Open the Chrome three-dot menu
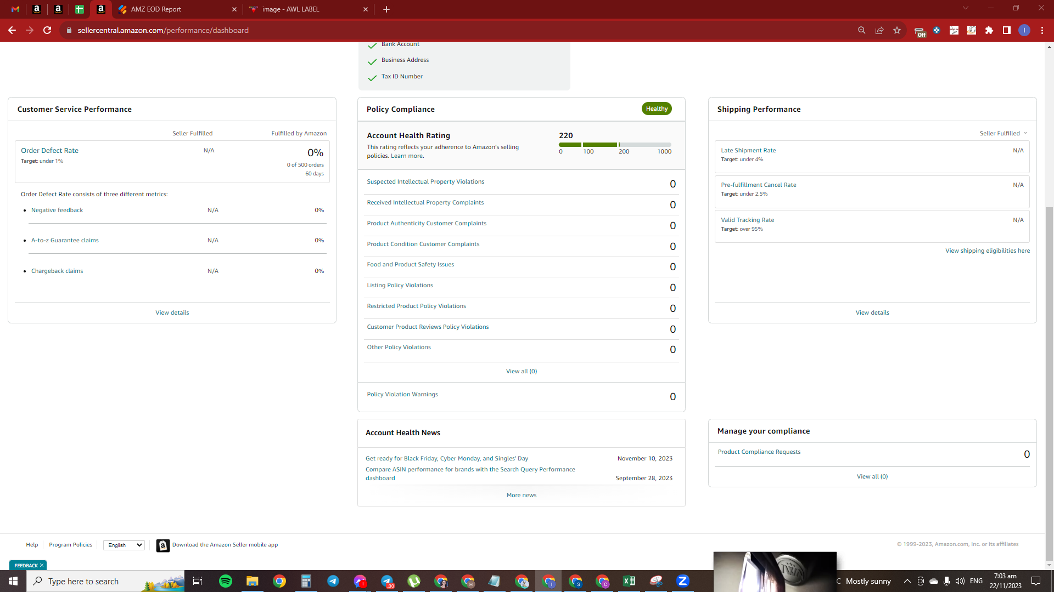 point(1042,30)
